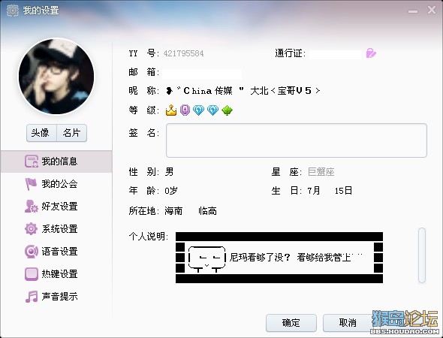Confirm with the 确定 button
The image size is (443, 338).
click(291, 323)
